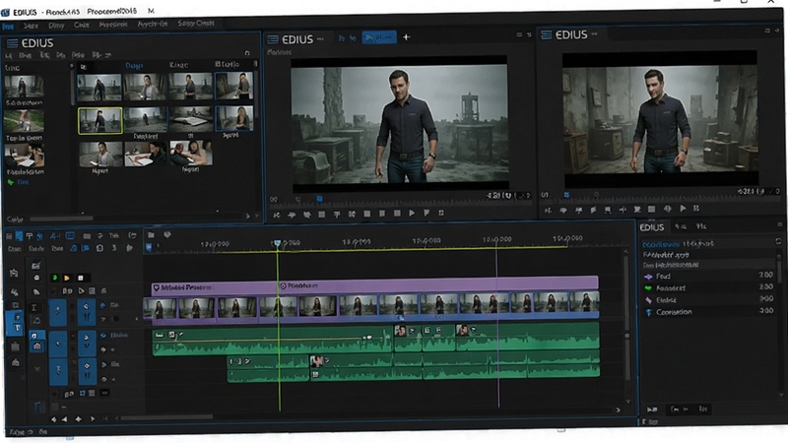The image size is (788, 443).
Task: Open the folder icon above the timeline ruler
Action: click(151, 234)
